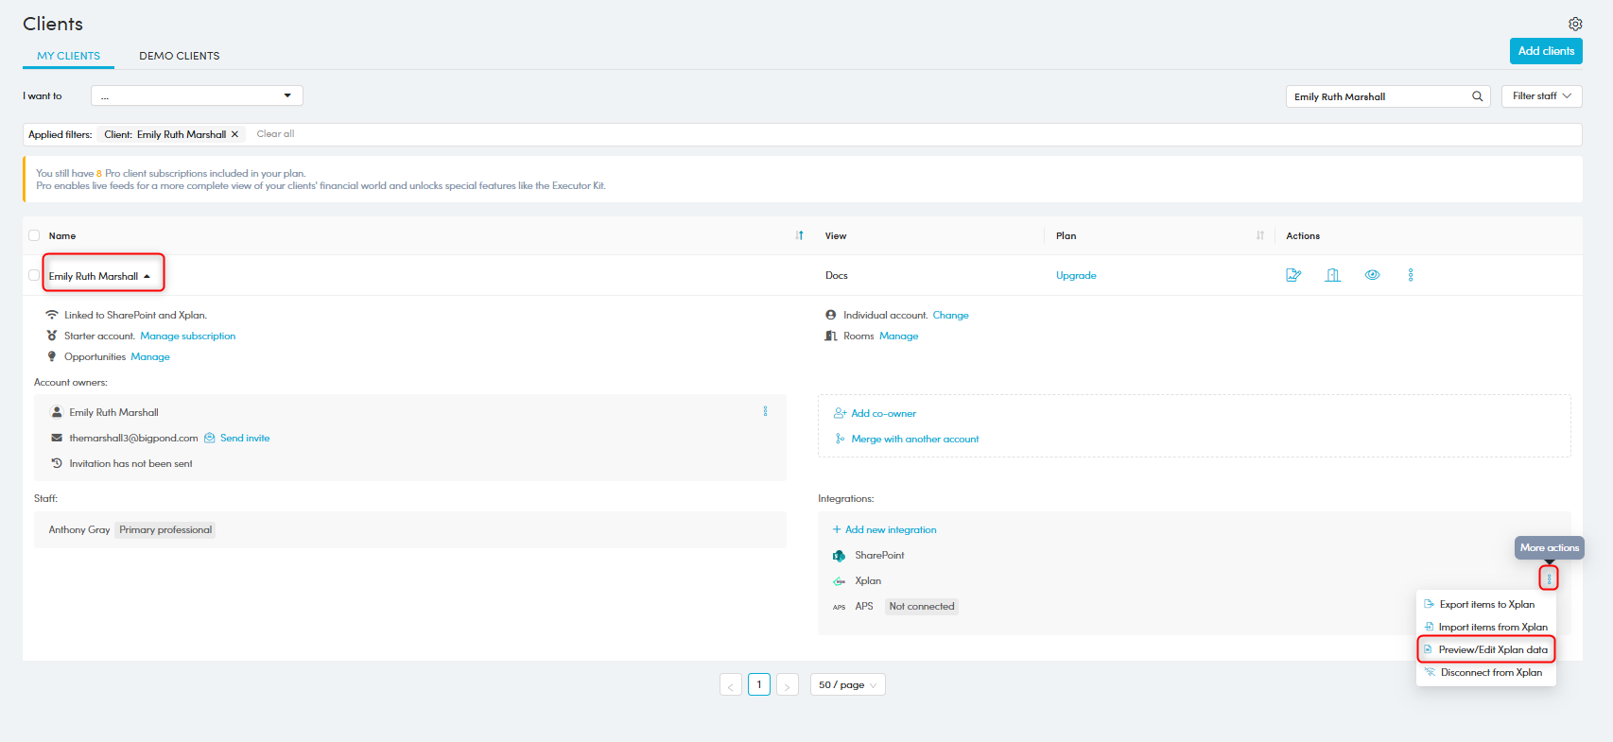Open the settings gear icon
This screenshot has width=1613, height=742.
pyautogui.click(x=1574, y=24)
